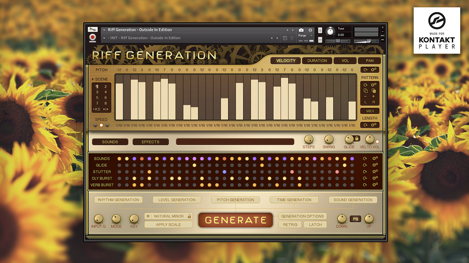Switch to the PAN tab
Viewport: 469px width, 263px height.
tap(369, 61)
